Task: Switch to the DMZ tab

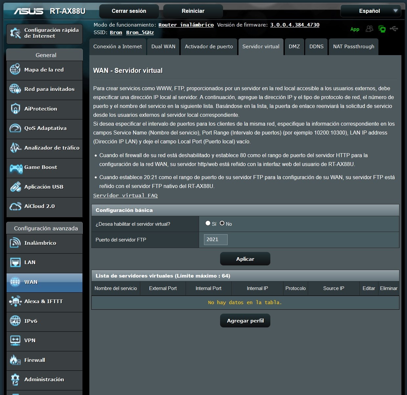Action: 294,47
